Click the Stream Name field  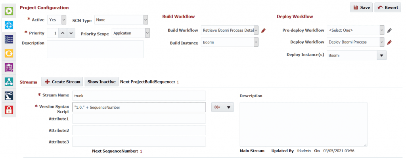pyautogui.click(x=139, y=95)
